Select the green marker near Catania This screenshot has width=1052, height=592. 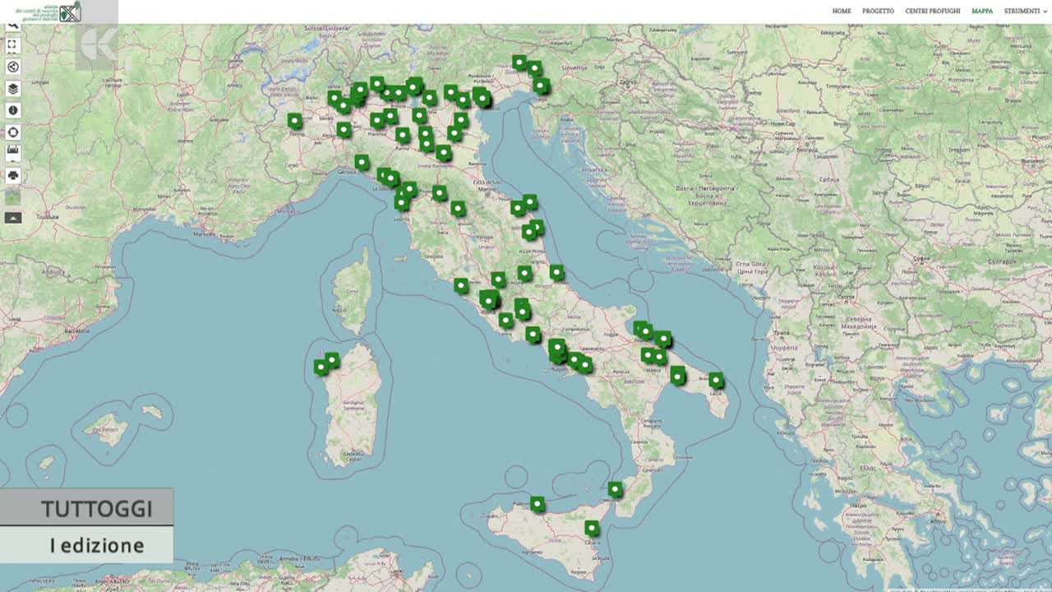[x=592, y=528]
